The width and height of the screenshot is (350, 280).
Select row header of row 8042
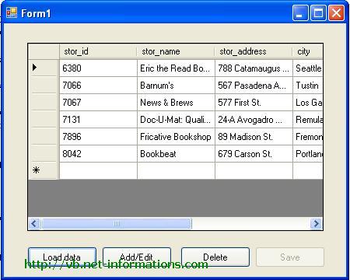point(44,154)
